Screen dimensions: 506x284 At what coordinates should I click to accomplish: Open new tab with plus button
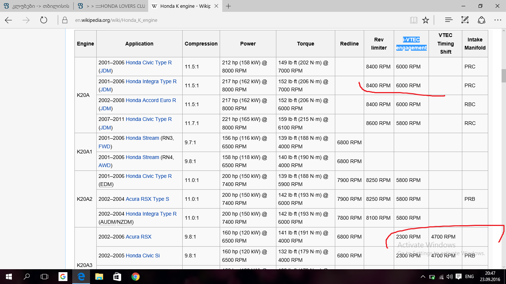pos(229,6)
